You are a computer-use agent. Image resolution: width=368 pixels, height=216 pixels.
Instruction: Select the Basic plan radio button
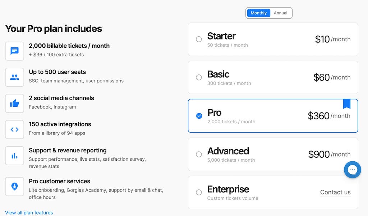199,77
